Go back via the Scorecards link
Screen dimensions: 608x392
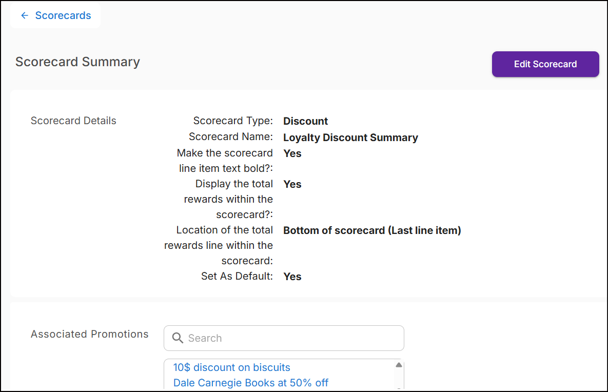(63, 16)
